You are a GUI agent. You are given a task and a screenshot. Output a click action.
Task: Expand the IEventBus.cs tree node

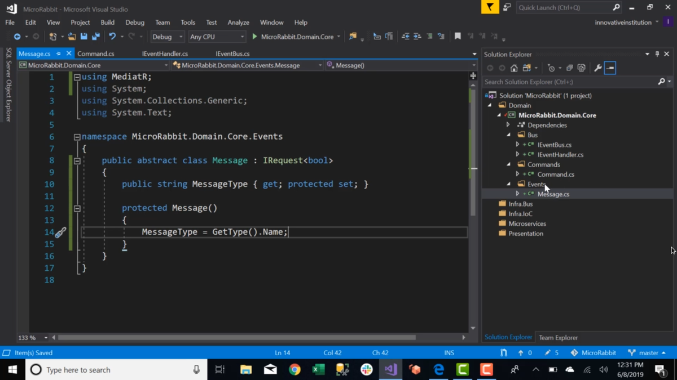(x=517, y=145)
